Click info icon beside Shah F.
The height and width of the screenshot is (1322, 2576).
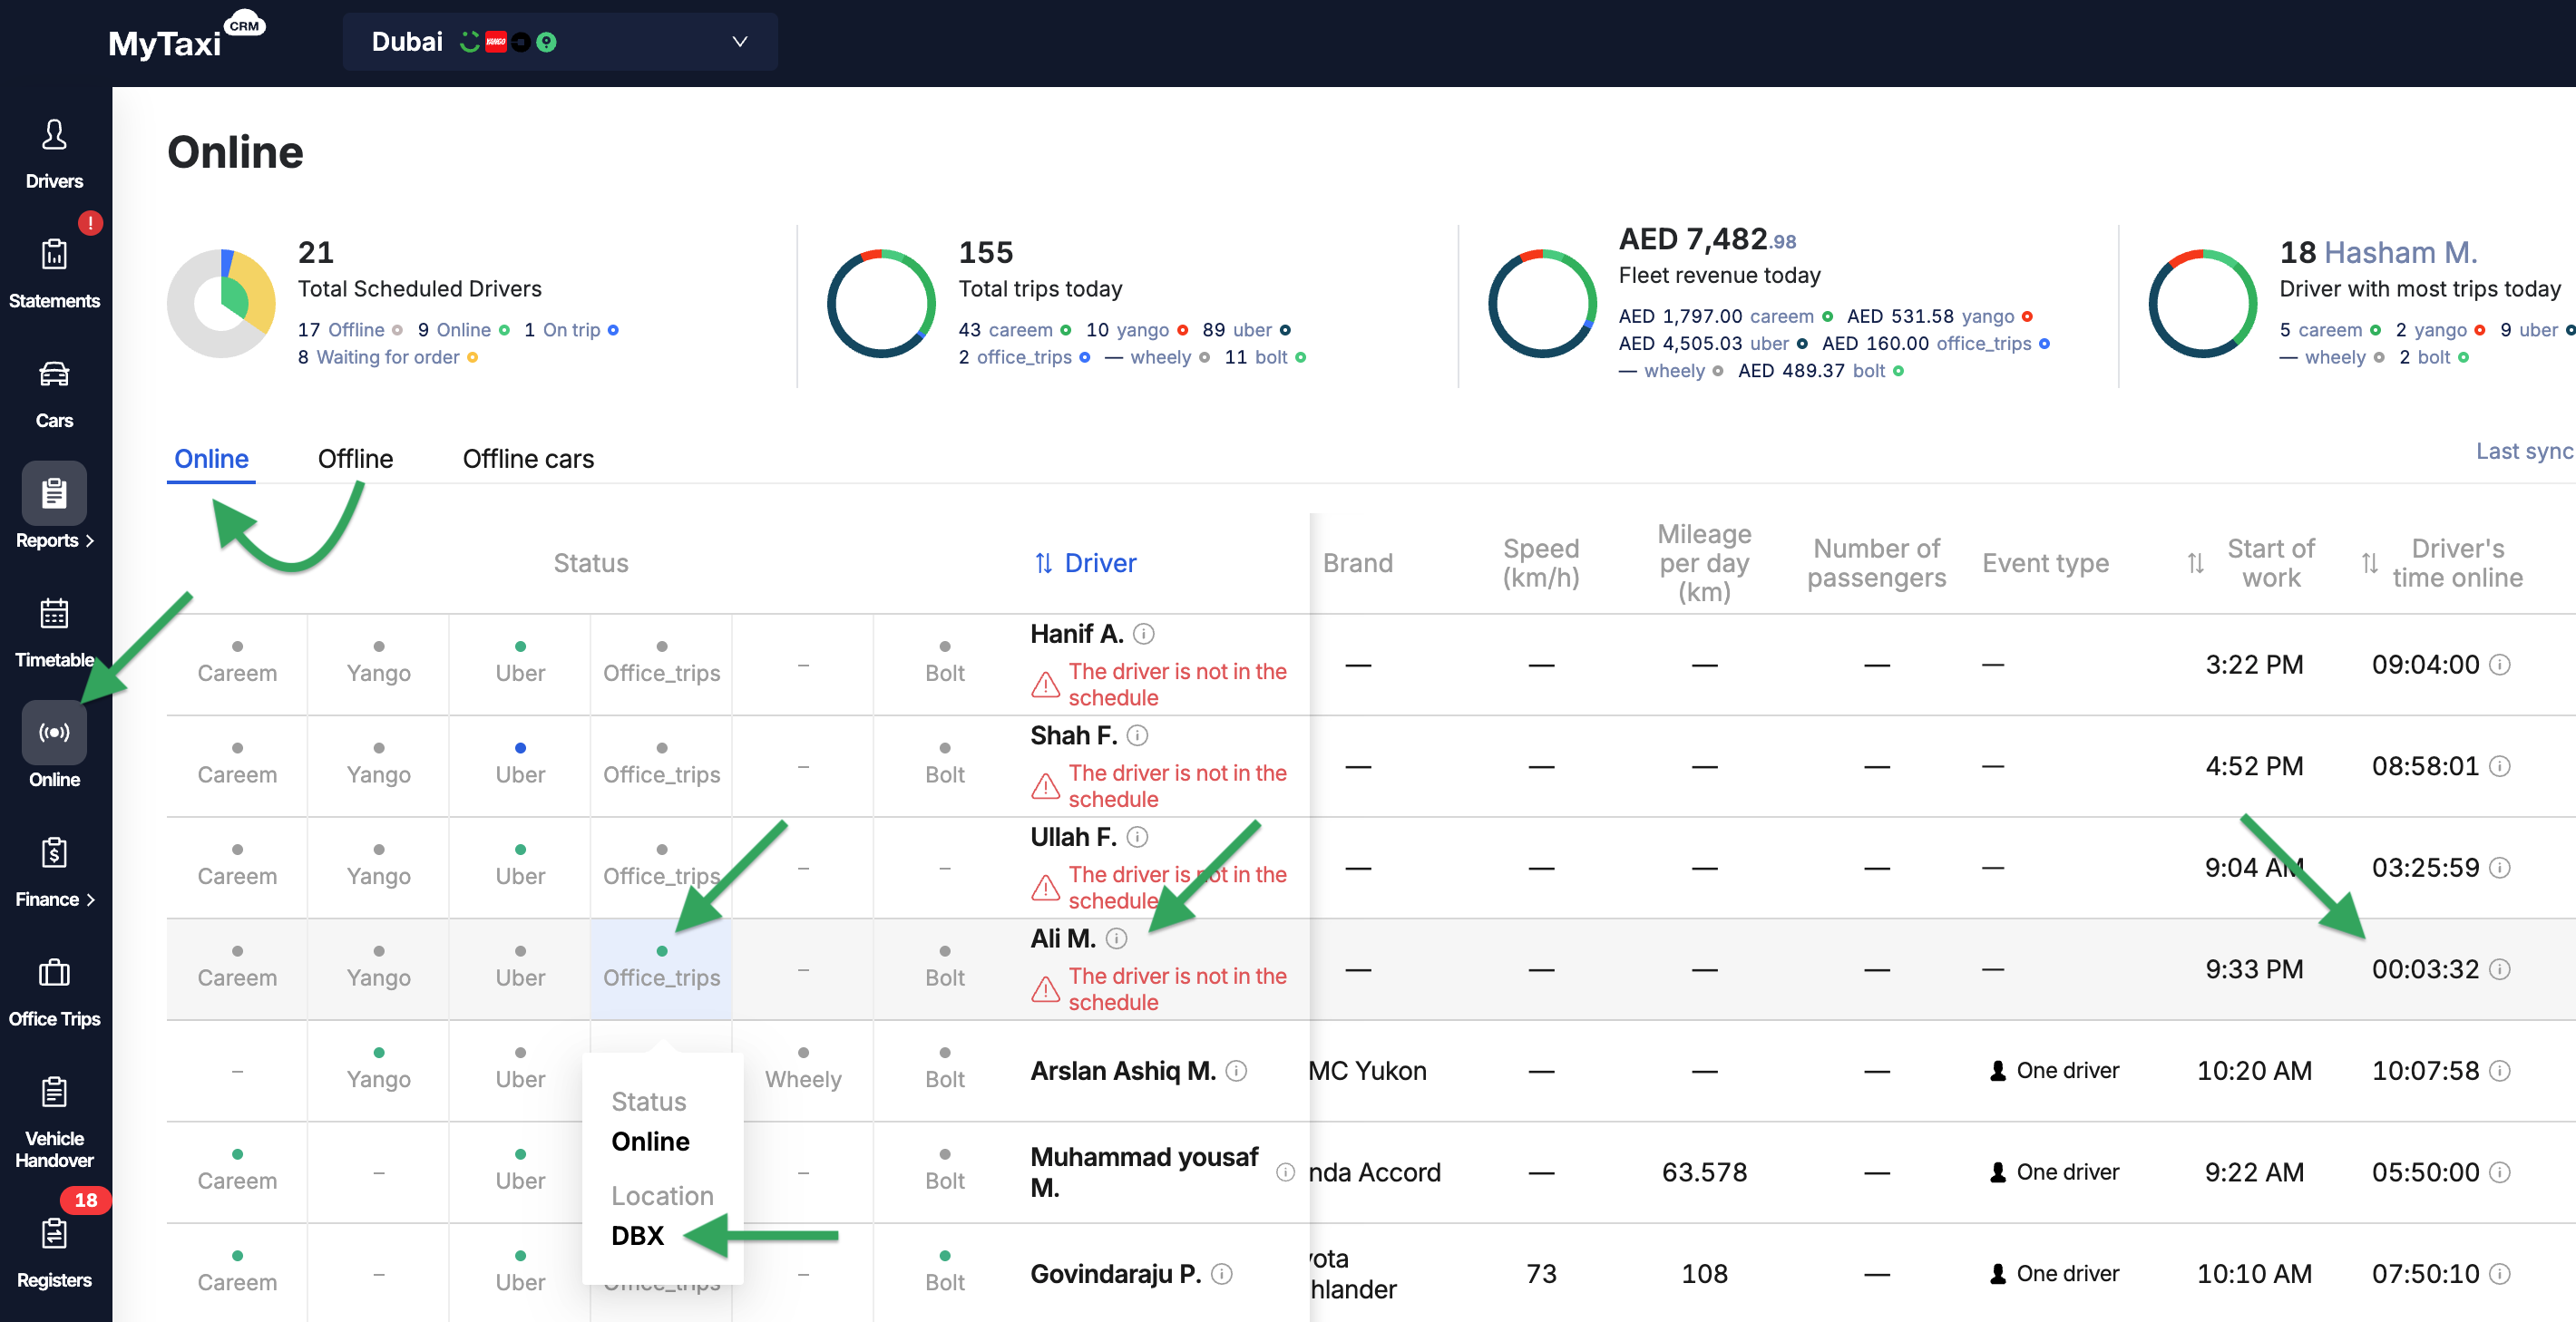pos(1137,735)
